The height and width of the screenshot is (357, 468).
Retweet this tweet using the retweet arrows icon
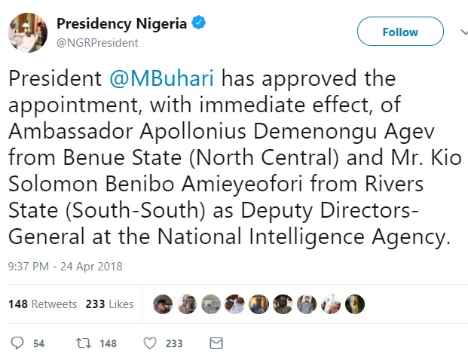click(x=83, y=343)
